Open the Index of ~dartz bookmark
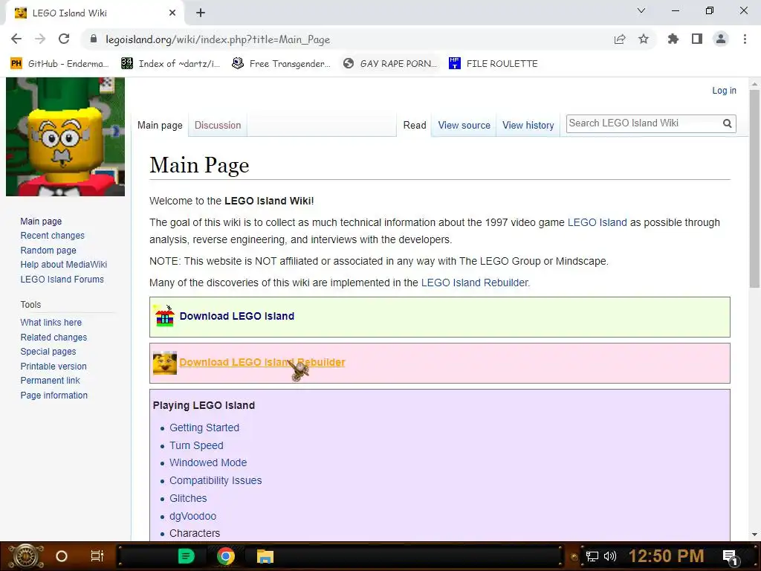The height and width of the screenshot is (571, 761). coord(171,64)
